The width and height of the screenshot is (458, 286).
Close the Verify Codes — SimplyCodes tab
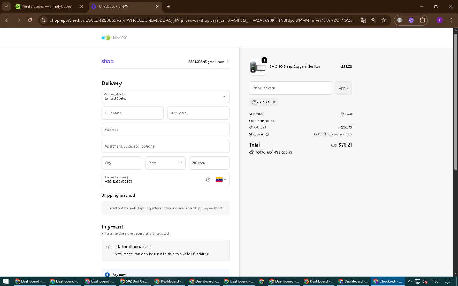pos(82,6)
